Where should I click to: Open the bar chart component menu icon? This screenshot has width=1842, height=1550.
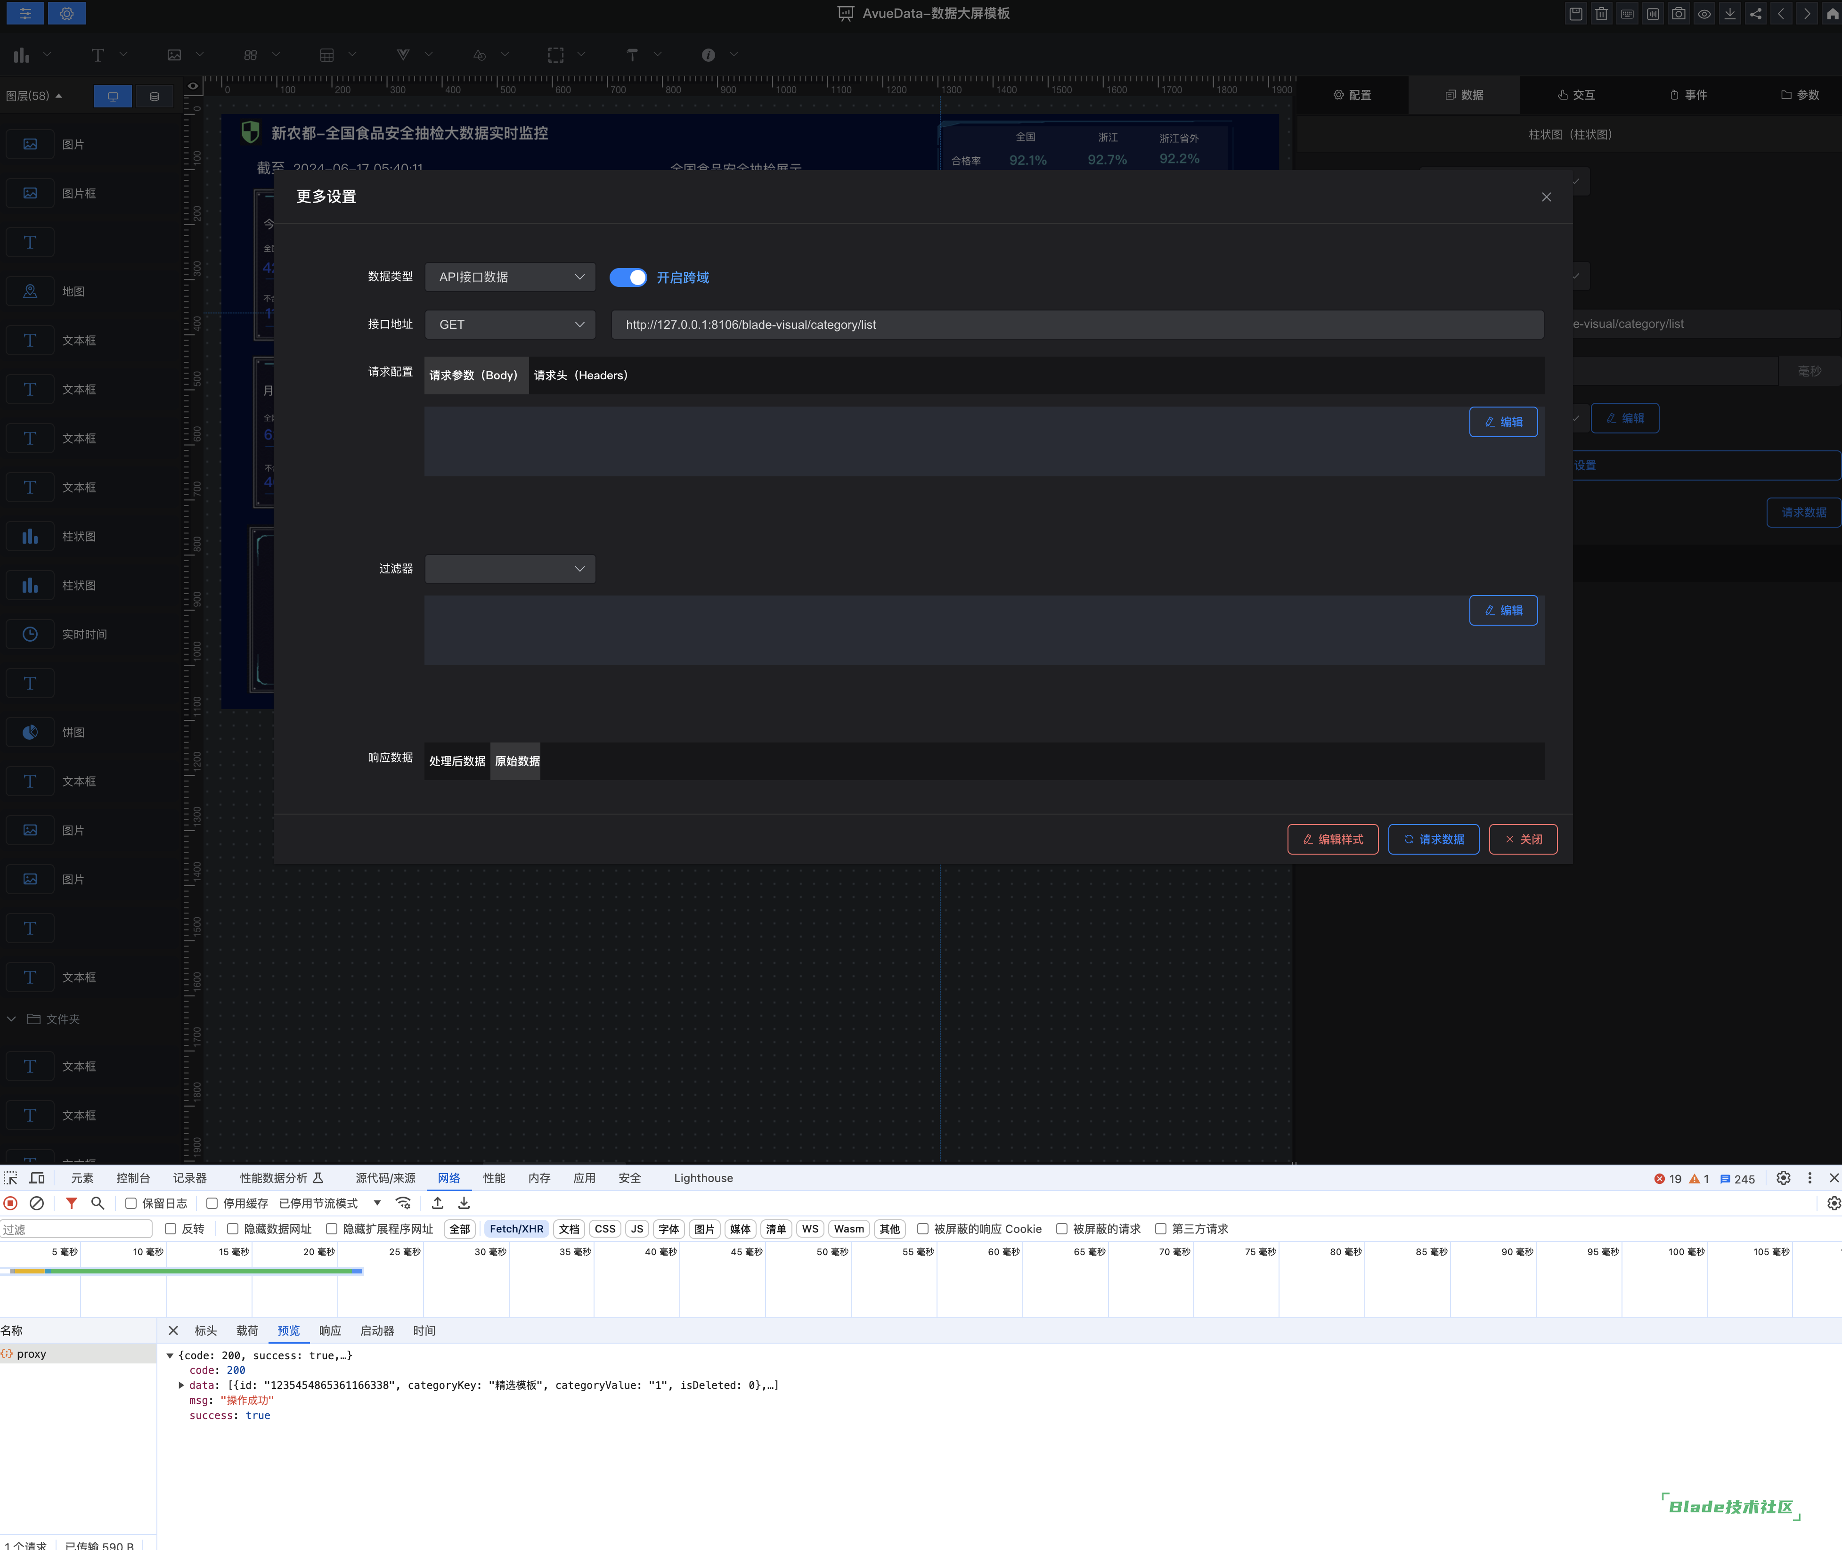[22, 55]
